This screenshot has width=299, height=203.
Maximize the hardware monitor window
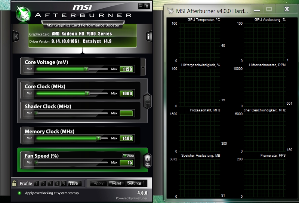269,9
